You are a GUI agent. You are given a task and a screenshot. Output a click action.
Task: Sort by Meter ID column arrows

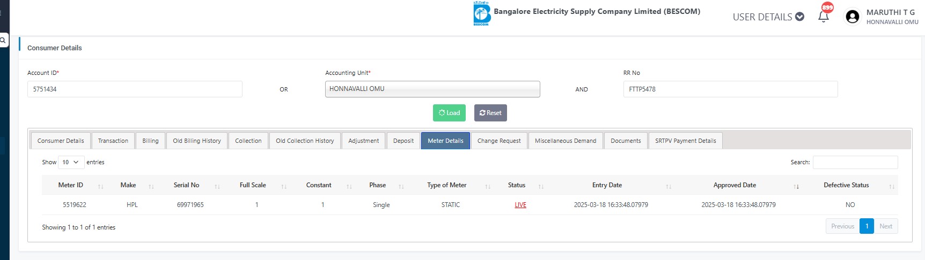100,186
